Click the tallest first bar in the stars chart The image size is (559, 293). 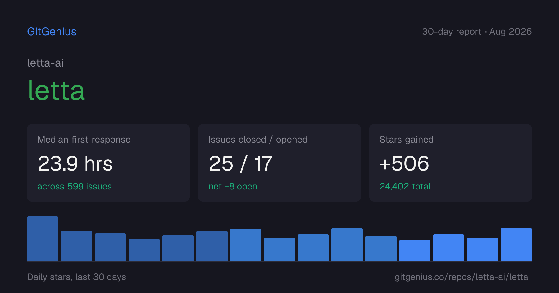click(43, 239)
